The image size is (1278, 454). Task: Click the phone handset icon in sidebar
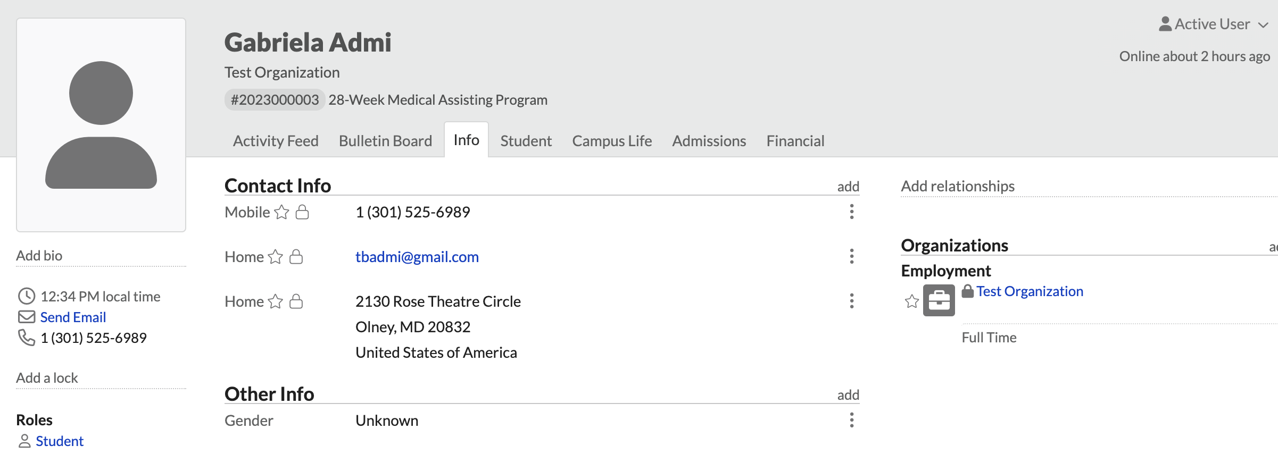[x=26, y=338]
